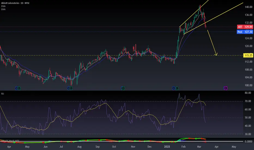Screen dimensions: 254x150
Task: Click the Abbott Laboratories 1D NYSE title
Action: 15,3
